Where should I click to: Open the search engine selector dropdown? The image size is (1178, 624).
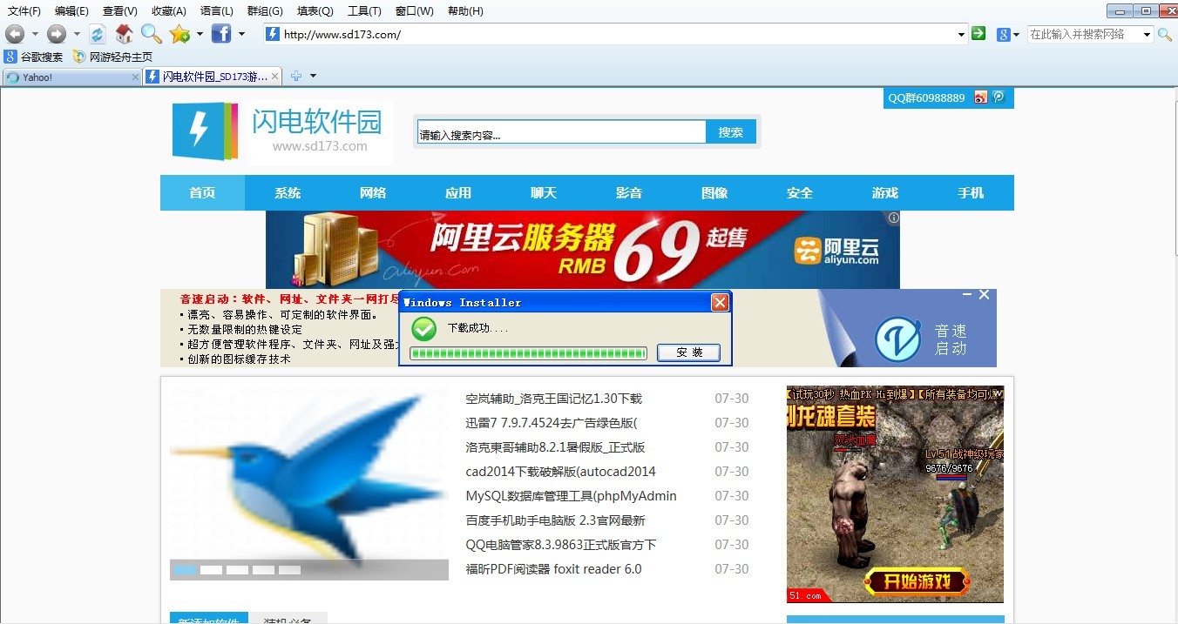pyautogui.click(x=1016, y=35)
